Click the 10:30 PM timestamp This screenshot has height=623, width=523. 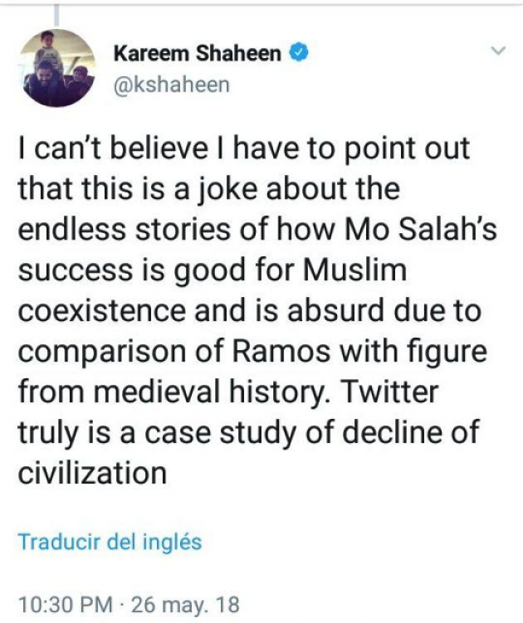tap(65, 604)
